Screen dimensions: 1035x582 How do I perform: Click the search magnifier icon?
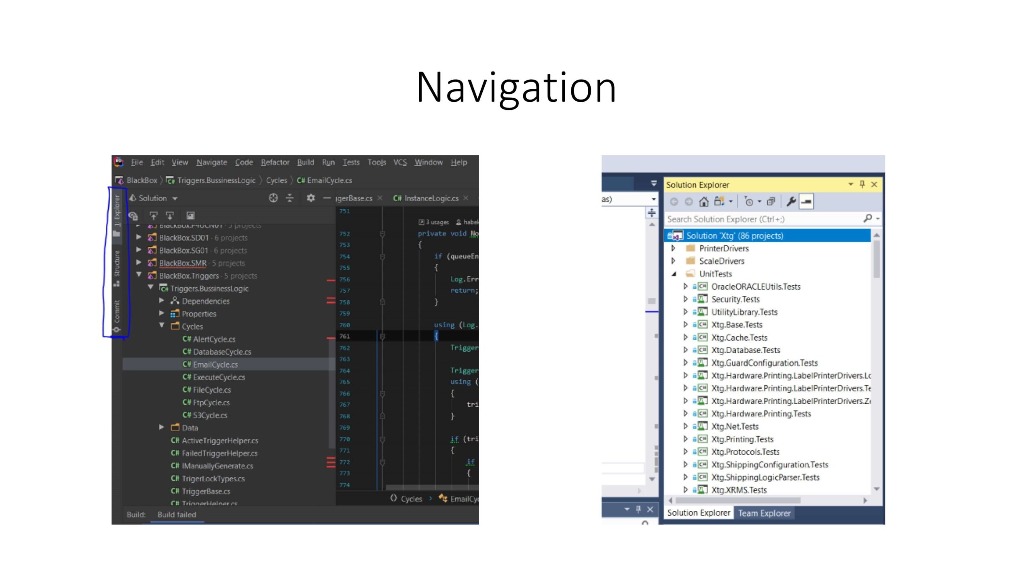[868, 219]
